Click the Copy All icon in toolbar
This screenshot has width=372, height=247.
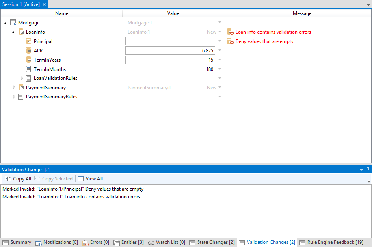coord(8,178)
